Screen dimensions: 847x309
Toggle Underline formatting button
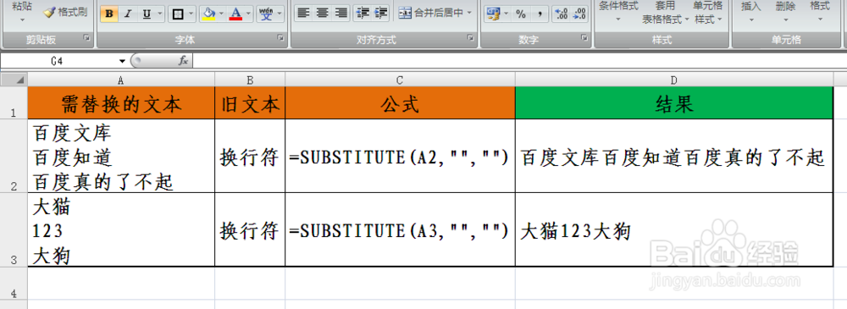coord(147,14)
